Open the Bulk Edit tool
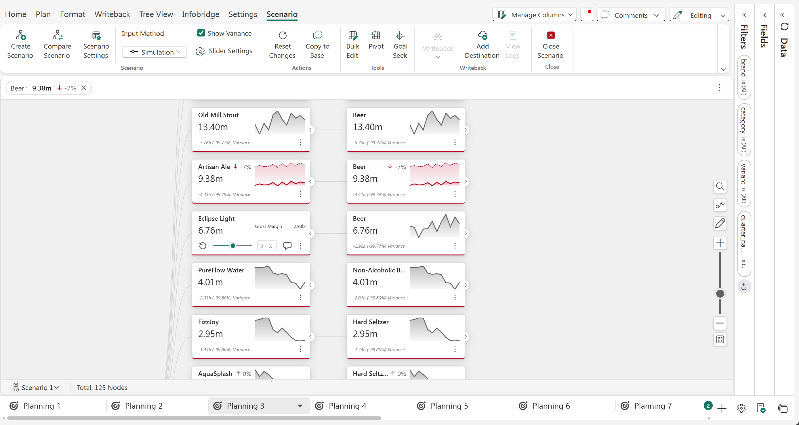 353,36
